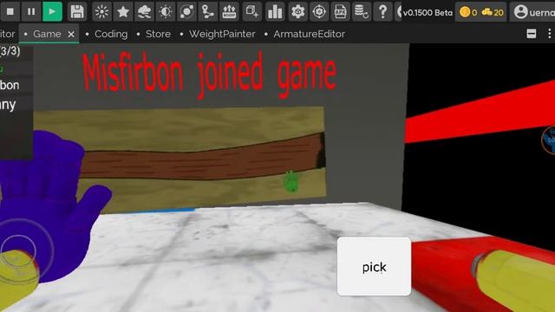Click the (3/3) player count label
This screenshot has height=312, width=555.
[10, 51]
